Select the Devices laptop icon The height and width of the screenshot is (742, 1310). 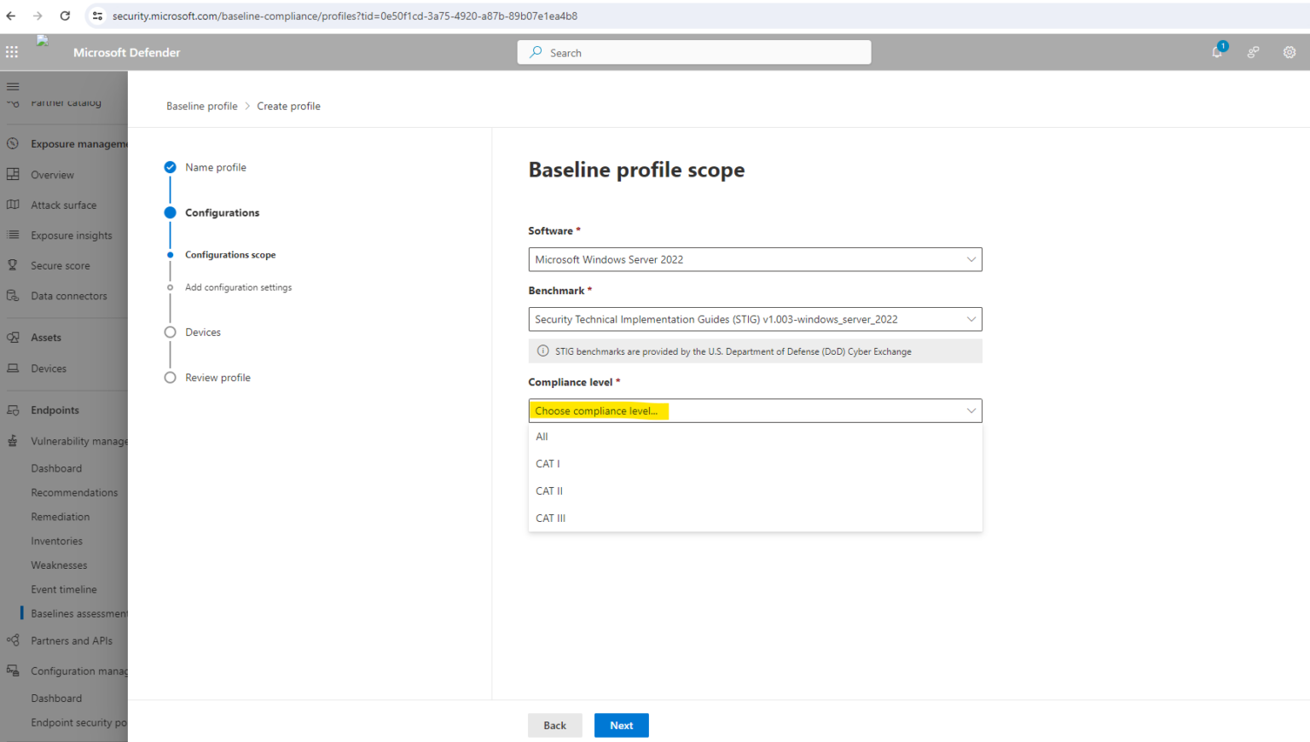pyautogui.click(x=13, y=368)
